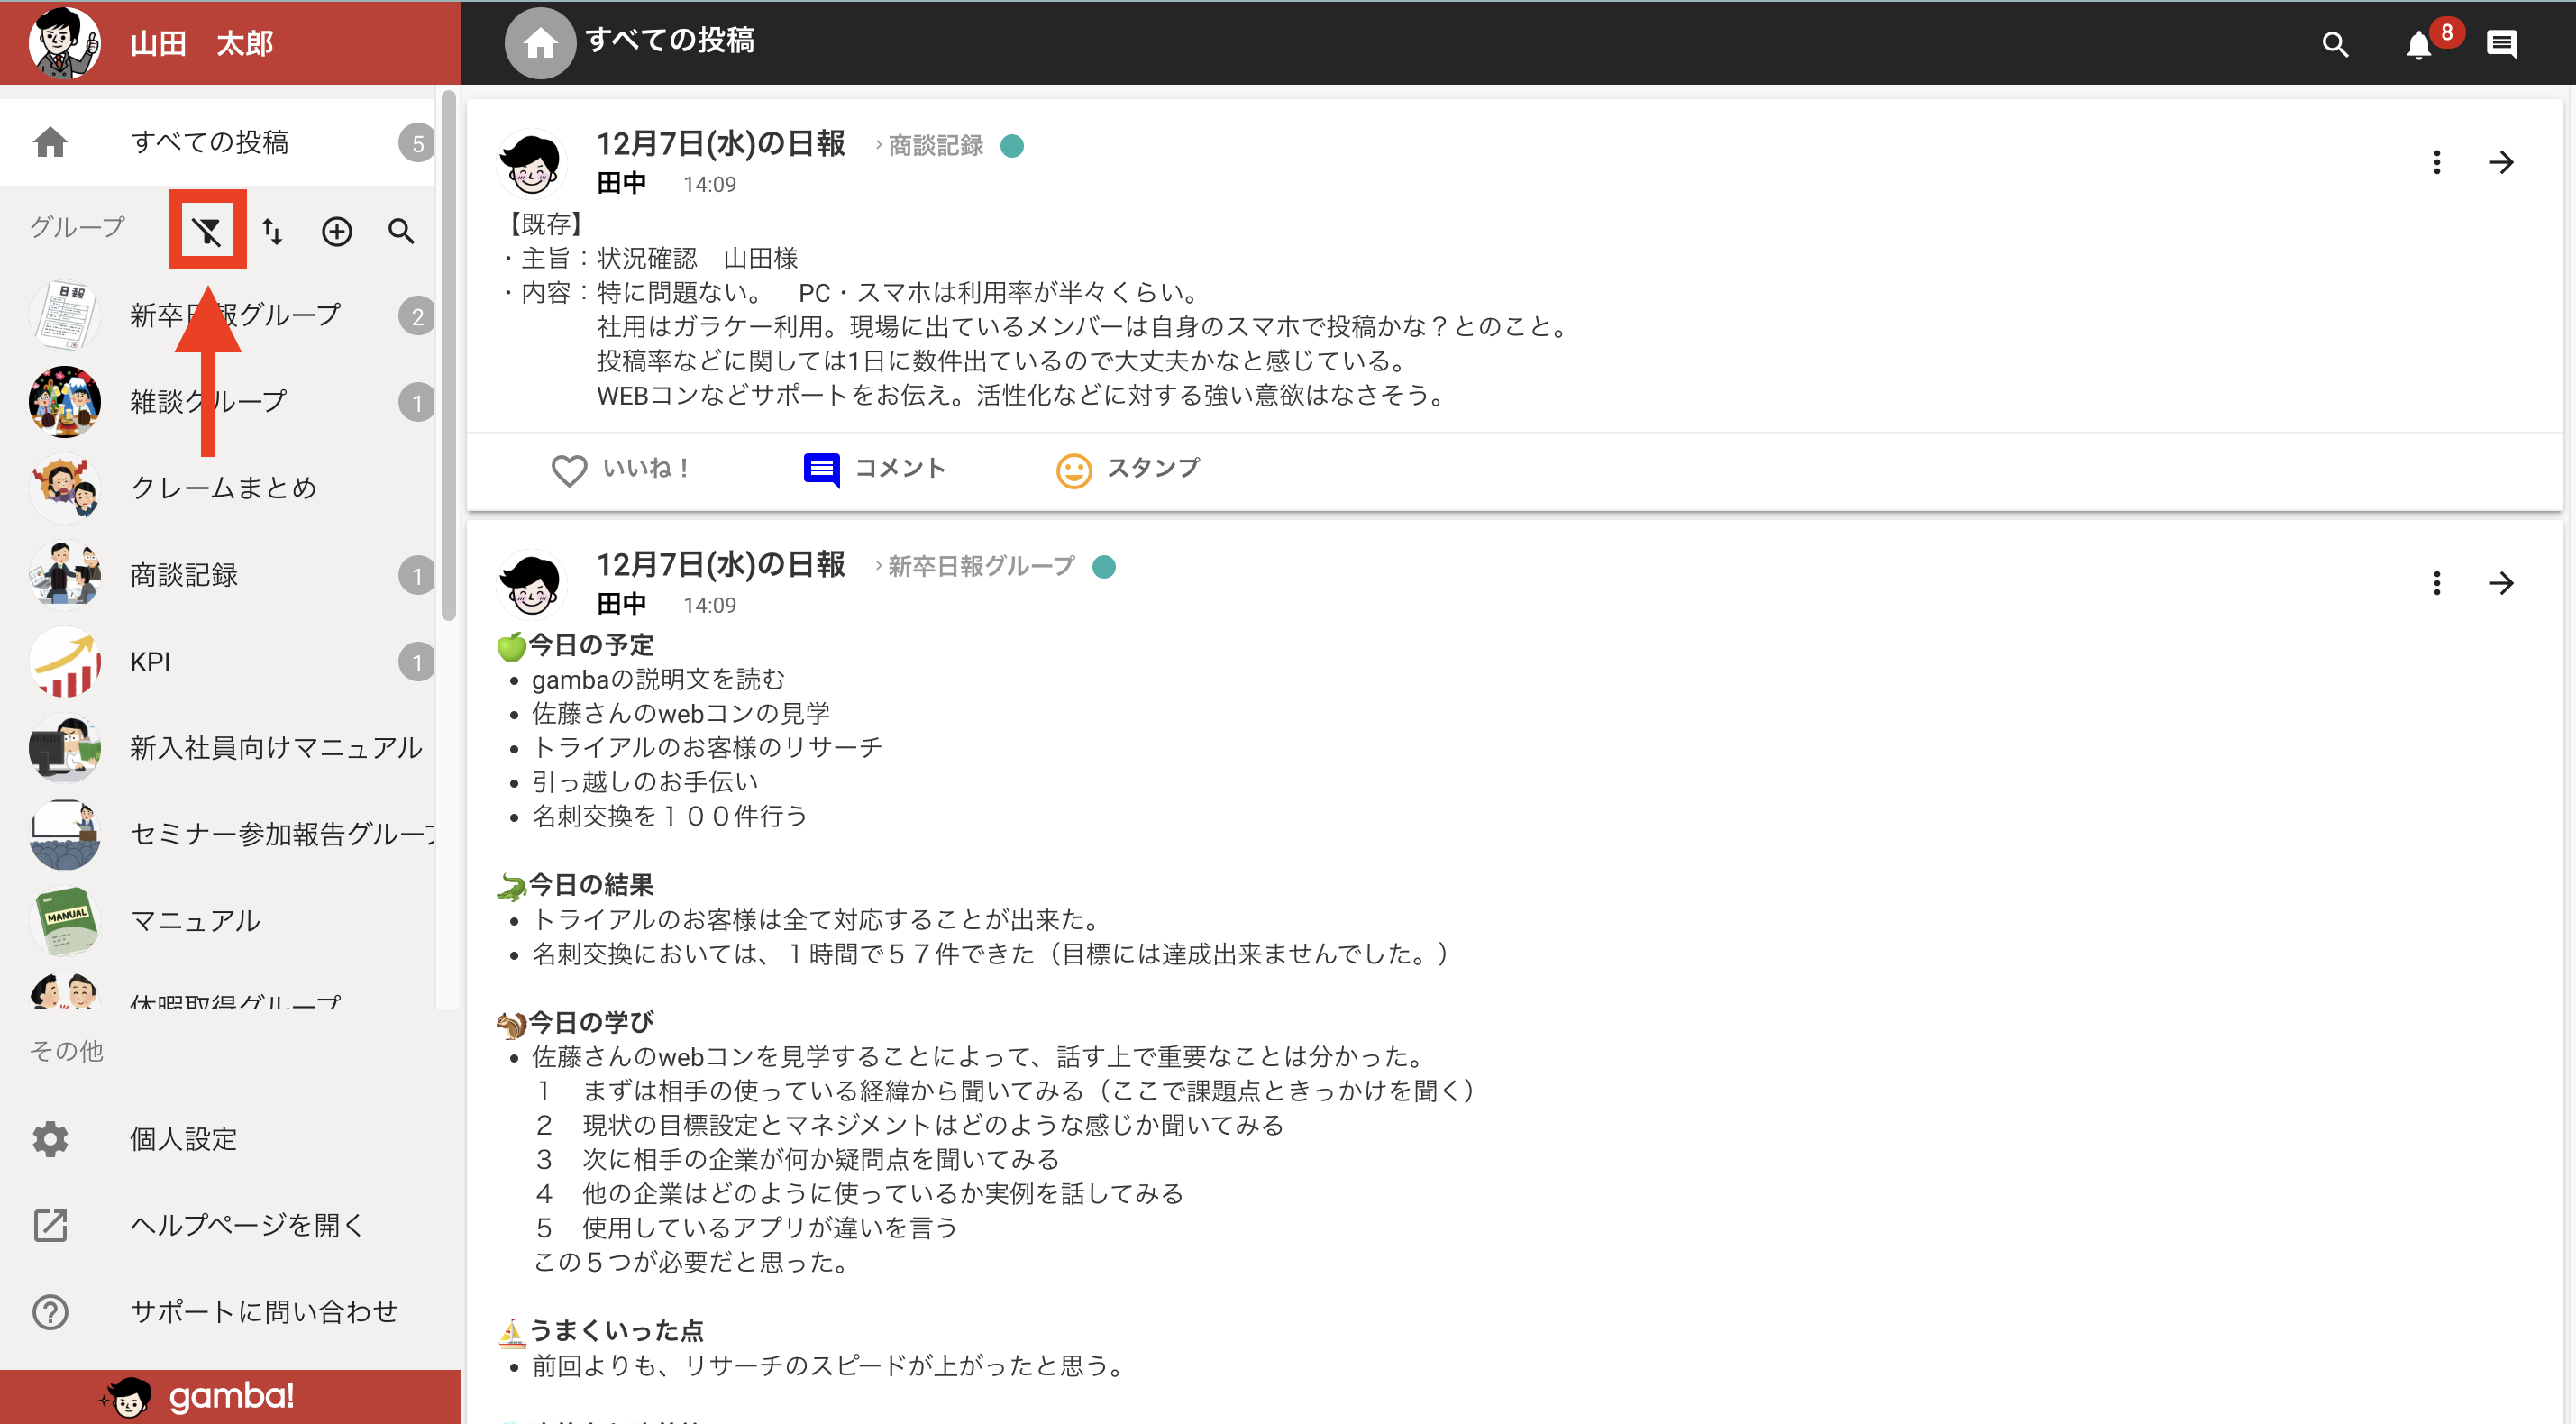Click the KPI chart group icon

coord(65,662)
